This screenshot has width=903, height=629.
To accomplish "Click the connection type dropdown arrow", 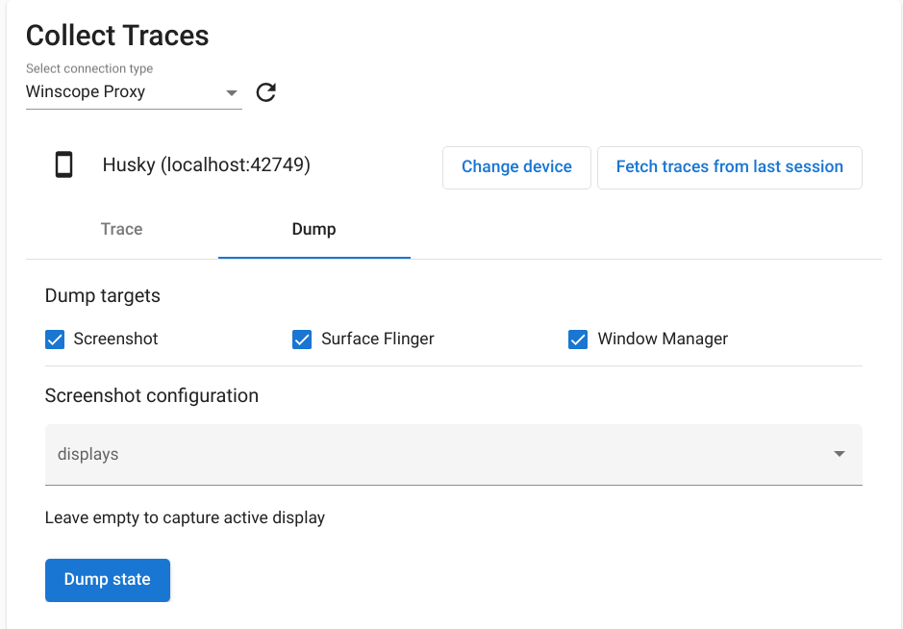I will pyautogui.click(x=231, y=92).
